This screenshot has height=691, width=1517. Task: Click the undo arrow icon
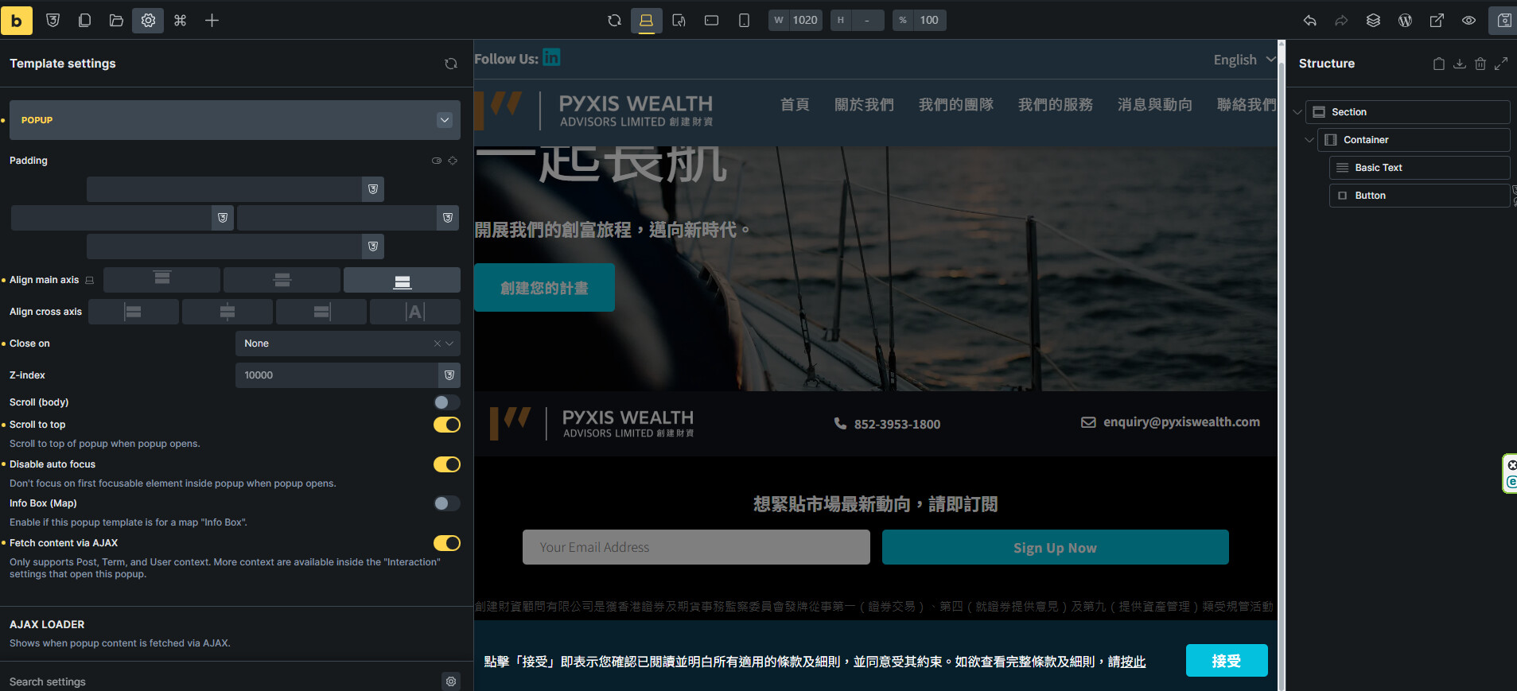(x=1309, y=21)
